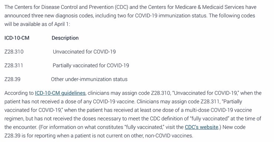Click 'According to' at start of the final paragraph
Viewport: 274px width, 142px height.
click(19, 93)
